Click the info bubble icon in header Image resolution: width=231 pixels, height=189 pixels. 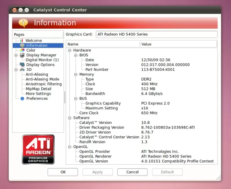[23, 23]
